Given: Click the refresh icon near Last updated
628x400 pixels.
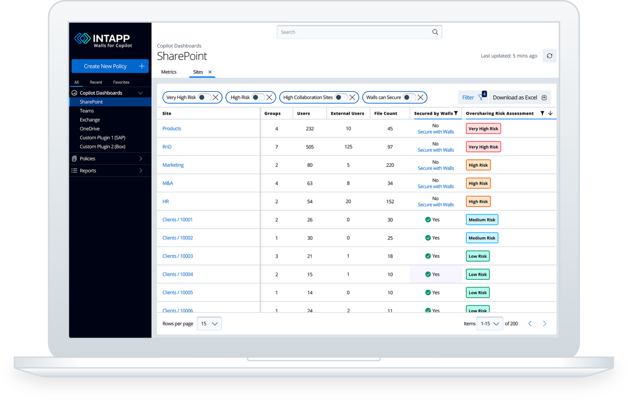Looking at the screenshot, I should click(x=549, y=56).
